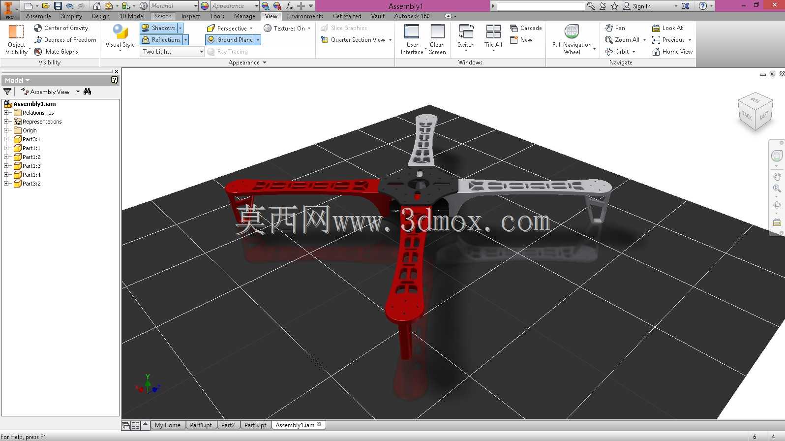Click the Center of Gravity icon
The height and width of the screenshot is (441, 785).
click(x=38, y=28)
